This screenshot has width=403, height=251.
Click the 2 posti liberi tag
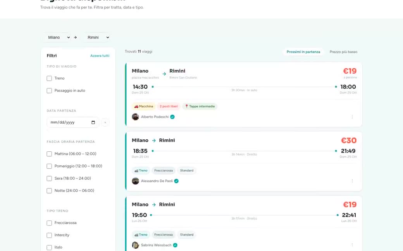pyautogui.click(x=169, y=106)
